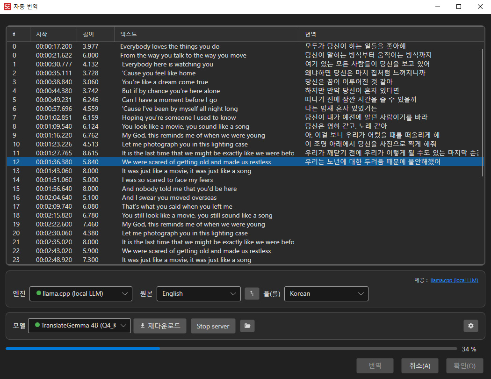Click the 재다운로드 re-download button
Viewport: 491px width, 379px height.
[160, 326]
